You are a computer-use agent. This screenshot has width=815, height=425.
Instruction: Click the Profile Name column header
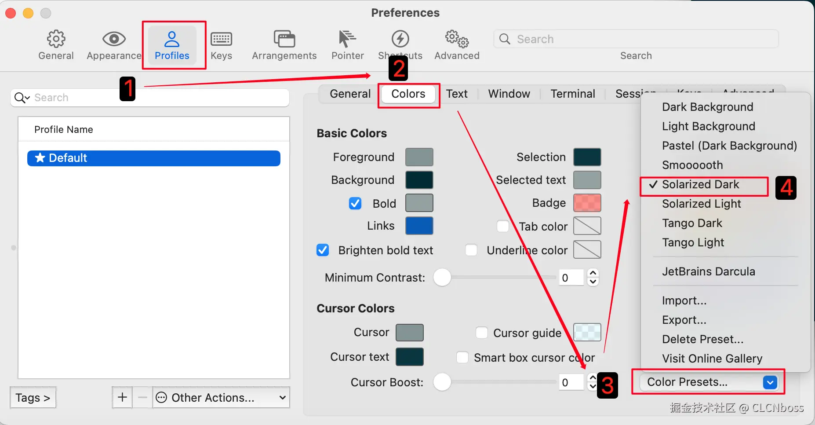click(x=154, y=129)
